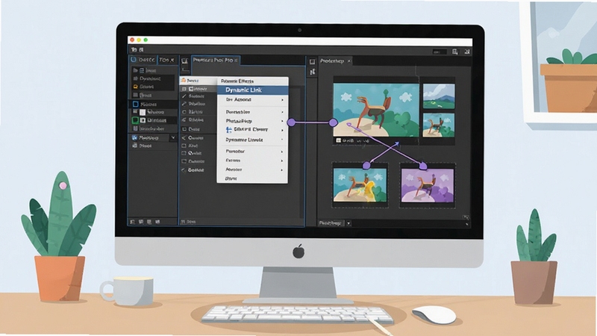Click the small icon under the large preview's corner
Viewport: 597px width, 336px height.
(338, 140)
